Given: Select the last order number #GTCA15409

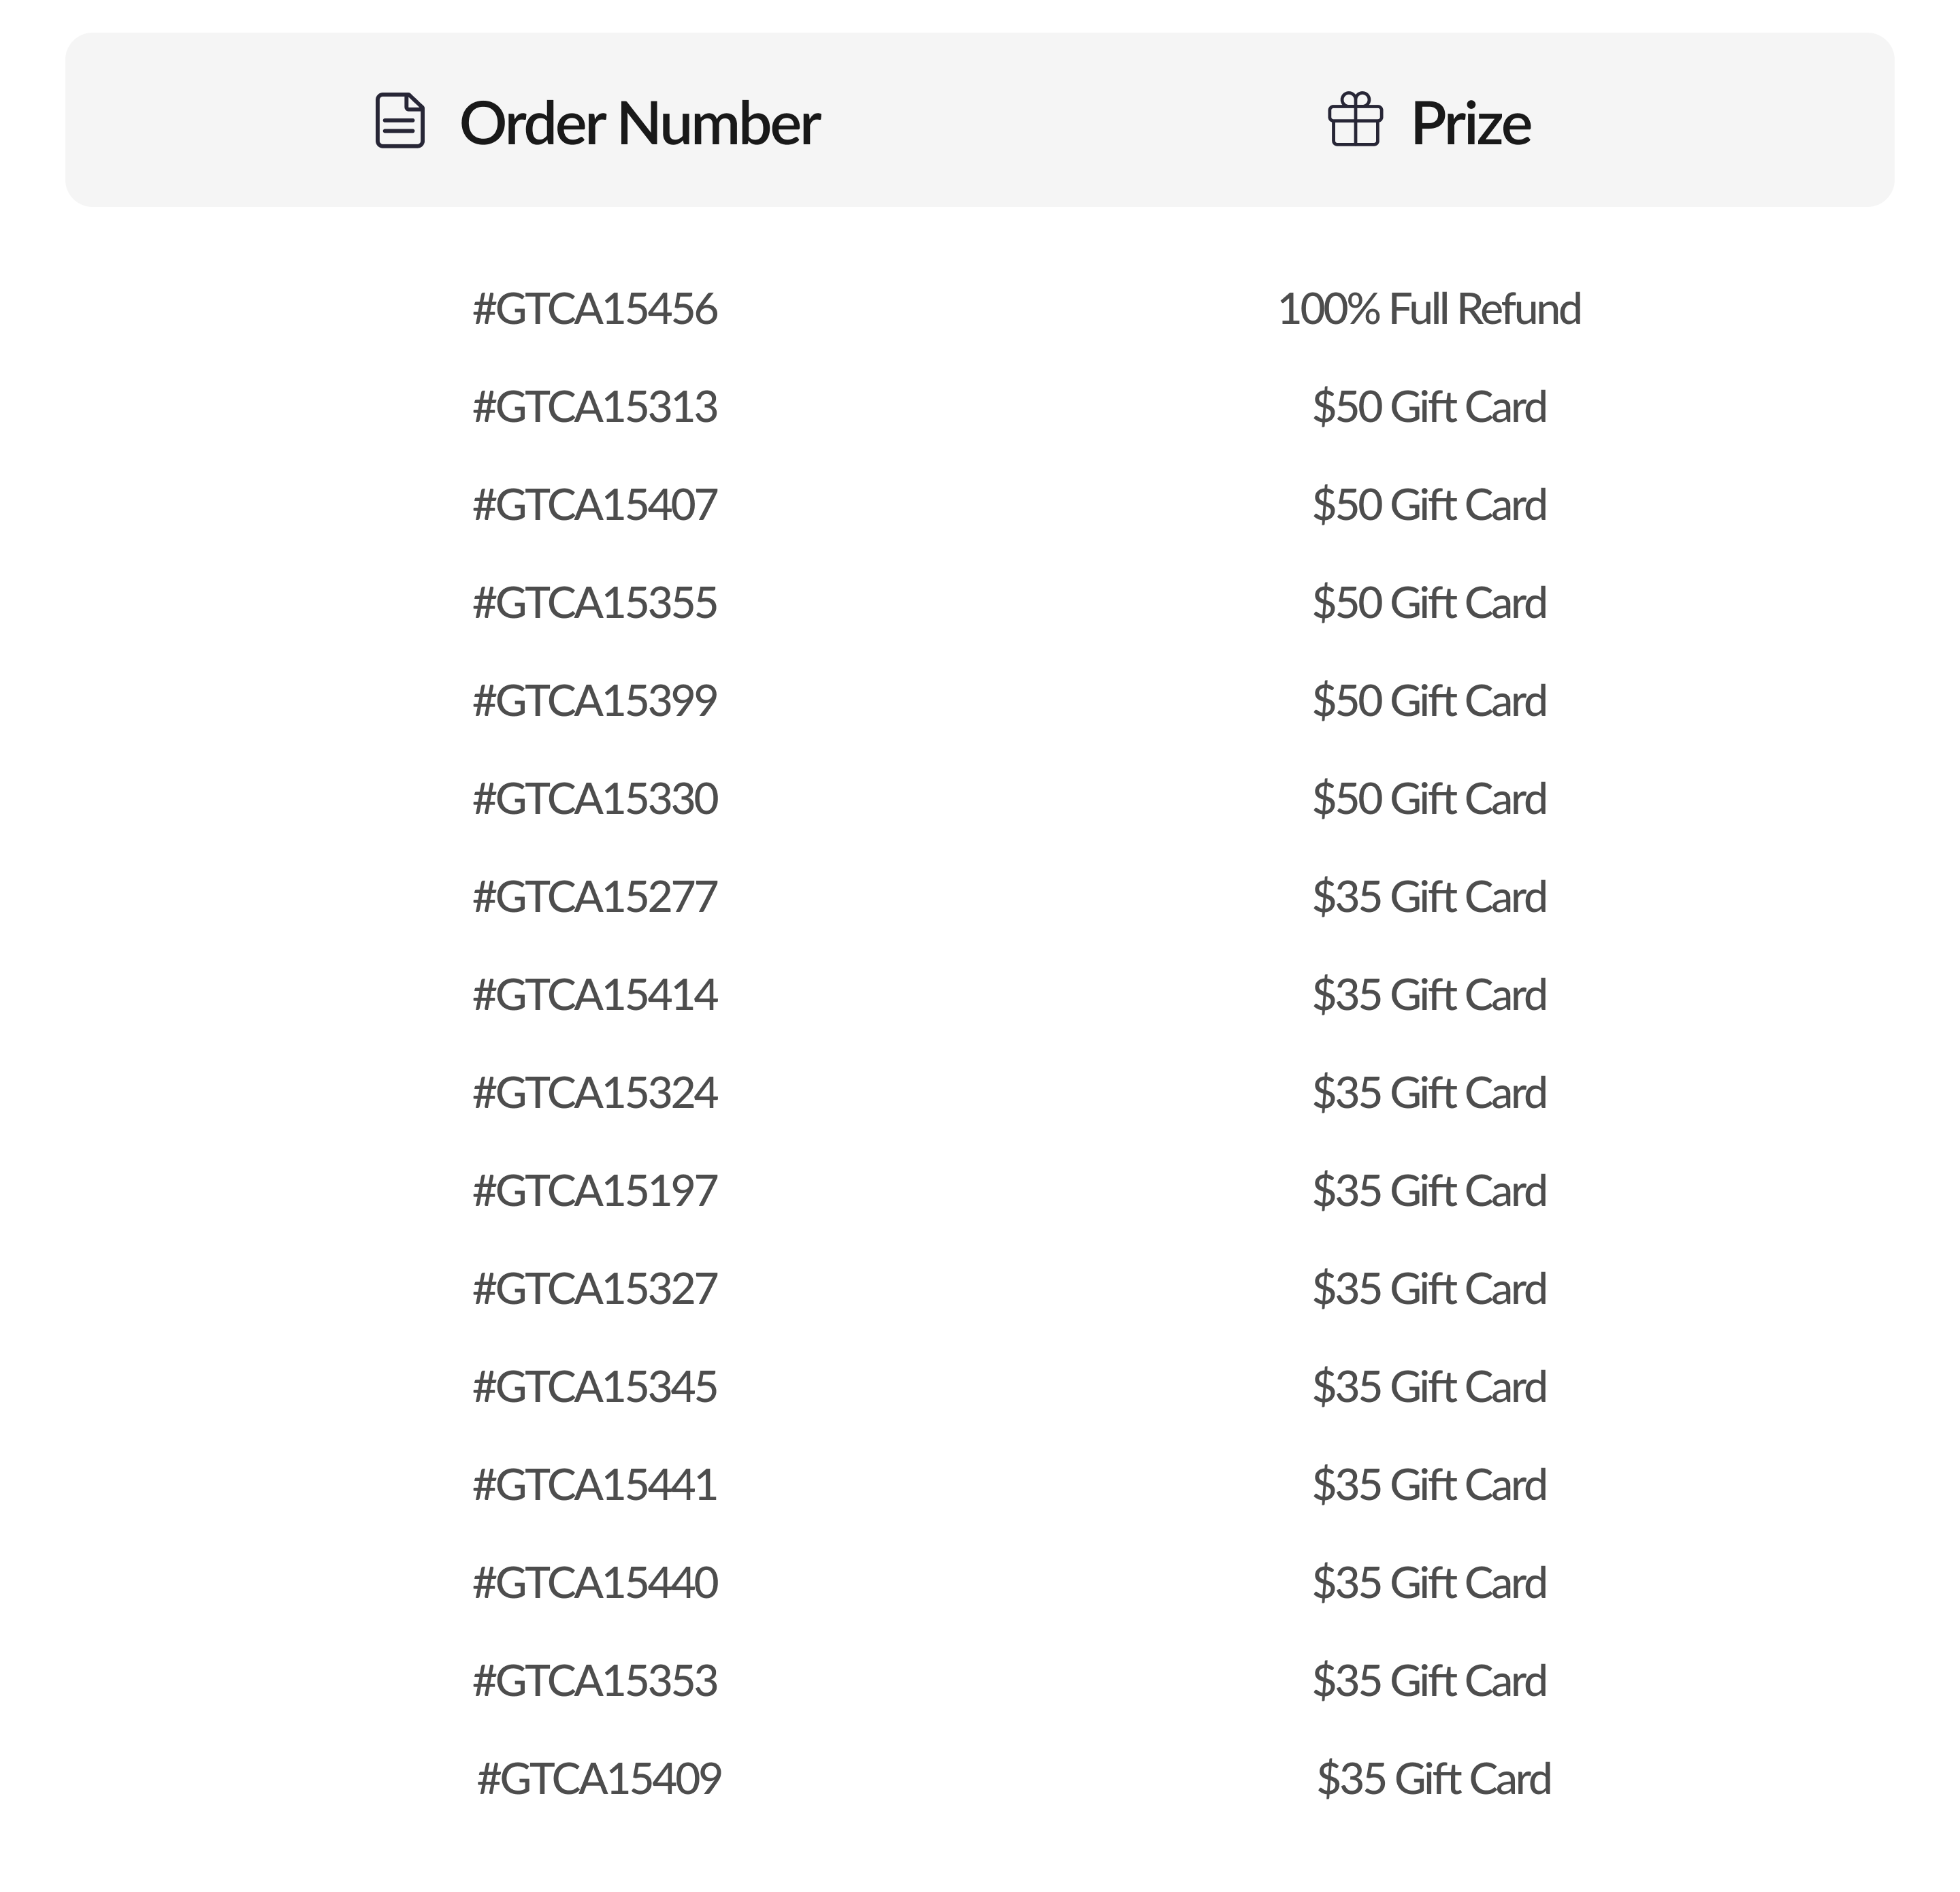Looking at the screenshot, I should 599,1779.
